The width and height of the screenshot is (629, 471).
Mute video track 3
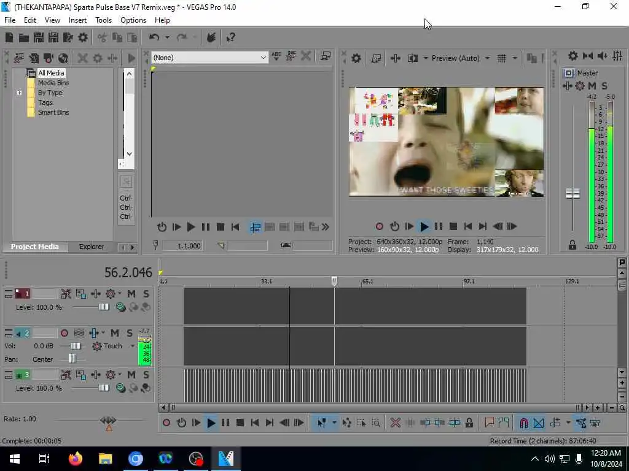coord(131,375)
